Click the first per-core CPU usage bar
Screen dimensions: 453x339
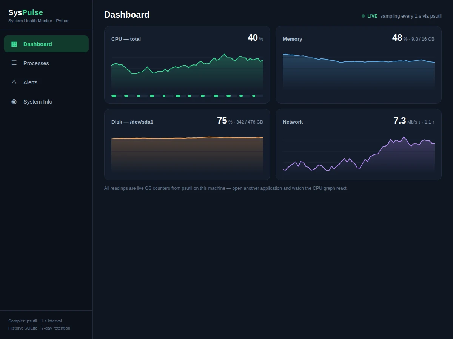117,96
